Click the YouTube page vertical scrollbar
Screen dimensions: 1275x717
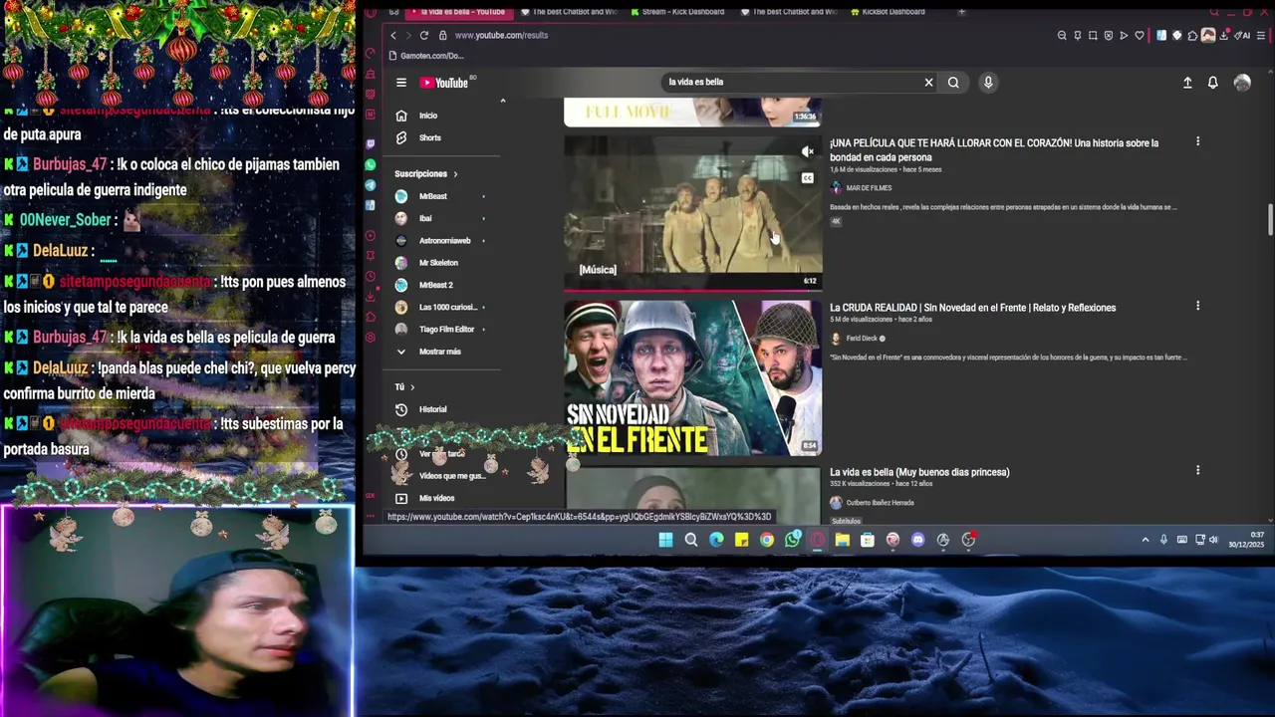click(x=1270, y=219)
